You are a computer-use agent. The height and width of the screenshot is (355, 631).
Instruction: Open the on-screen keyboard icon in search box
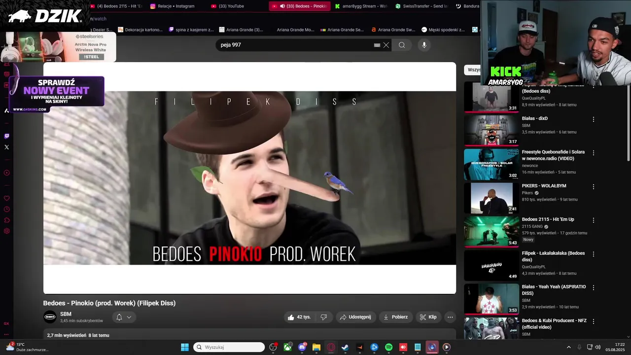[377, 45]
